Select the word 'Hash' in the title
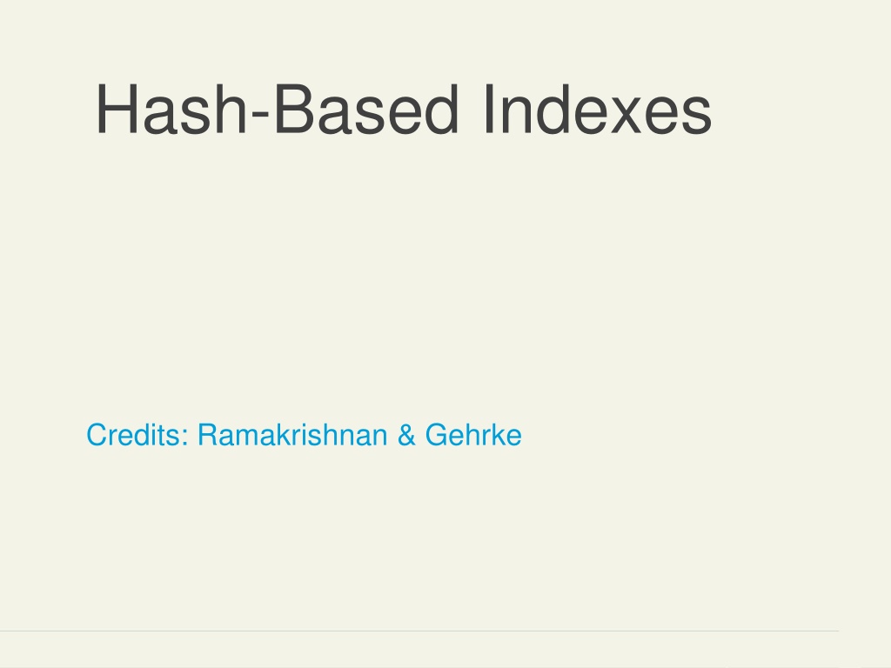 [171, 109]
